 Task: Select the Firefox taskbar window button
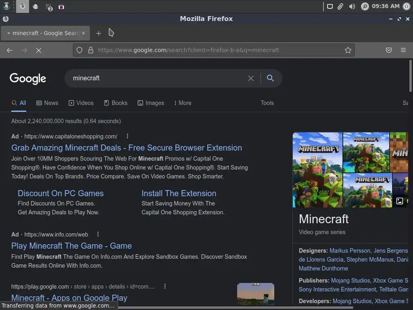pos(23,6)
